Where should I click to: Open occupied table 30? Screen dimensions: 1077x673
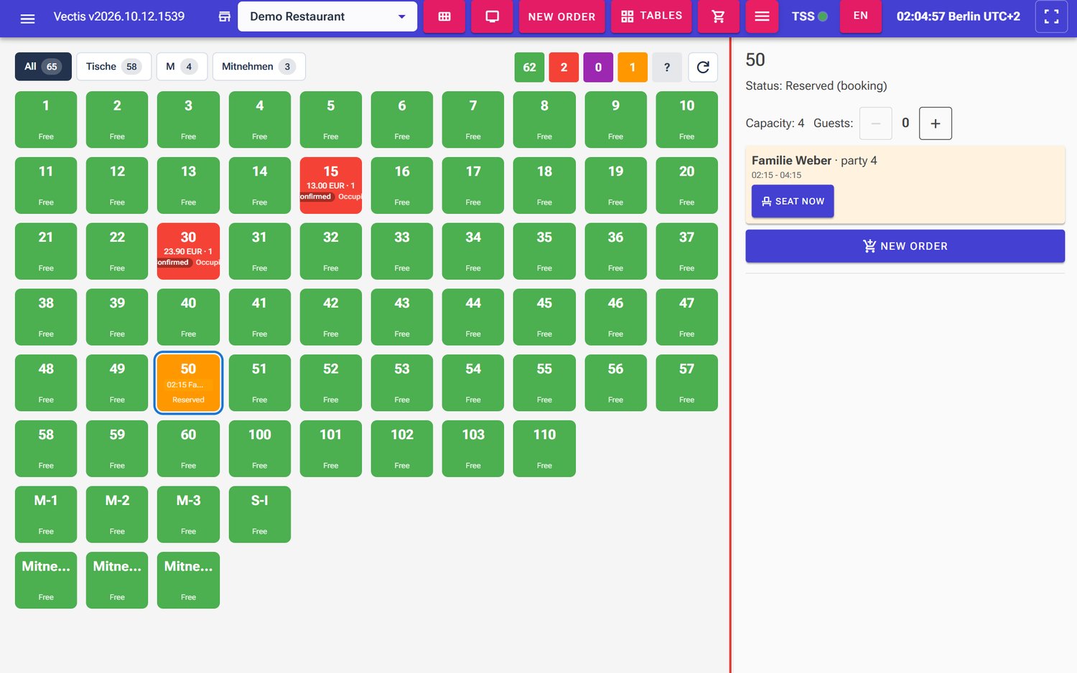(188, 251)
